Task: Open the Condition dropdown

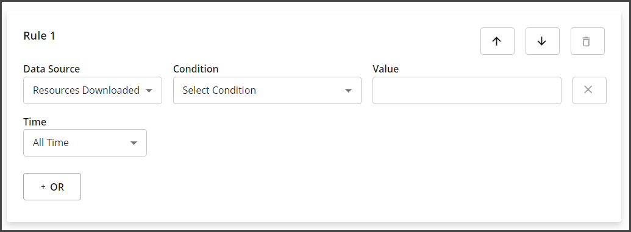Action: [x=267, y=90]
